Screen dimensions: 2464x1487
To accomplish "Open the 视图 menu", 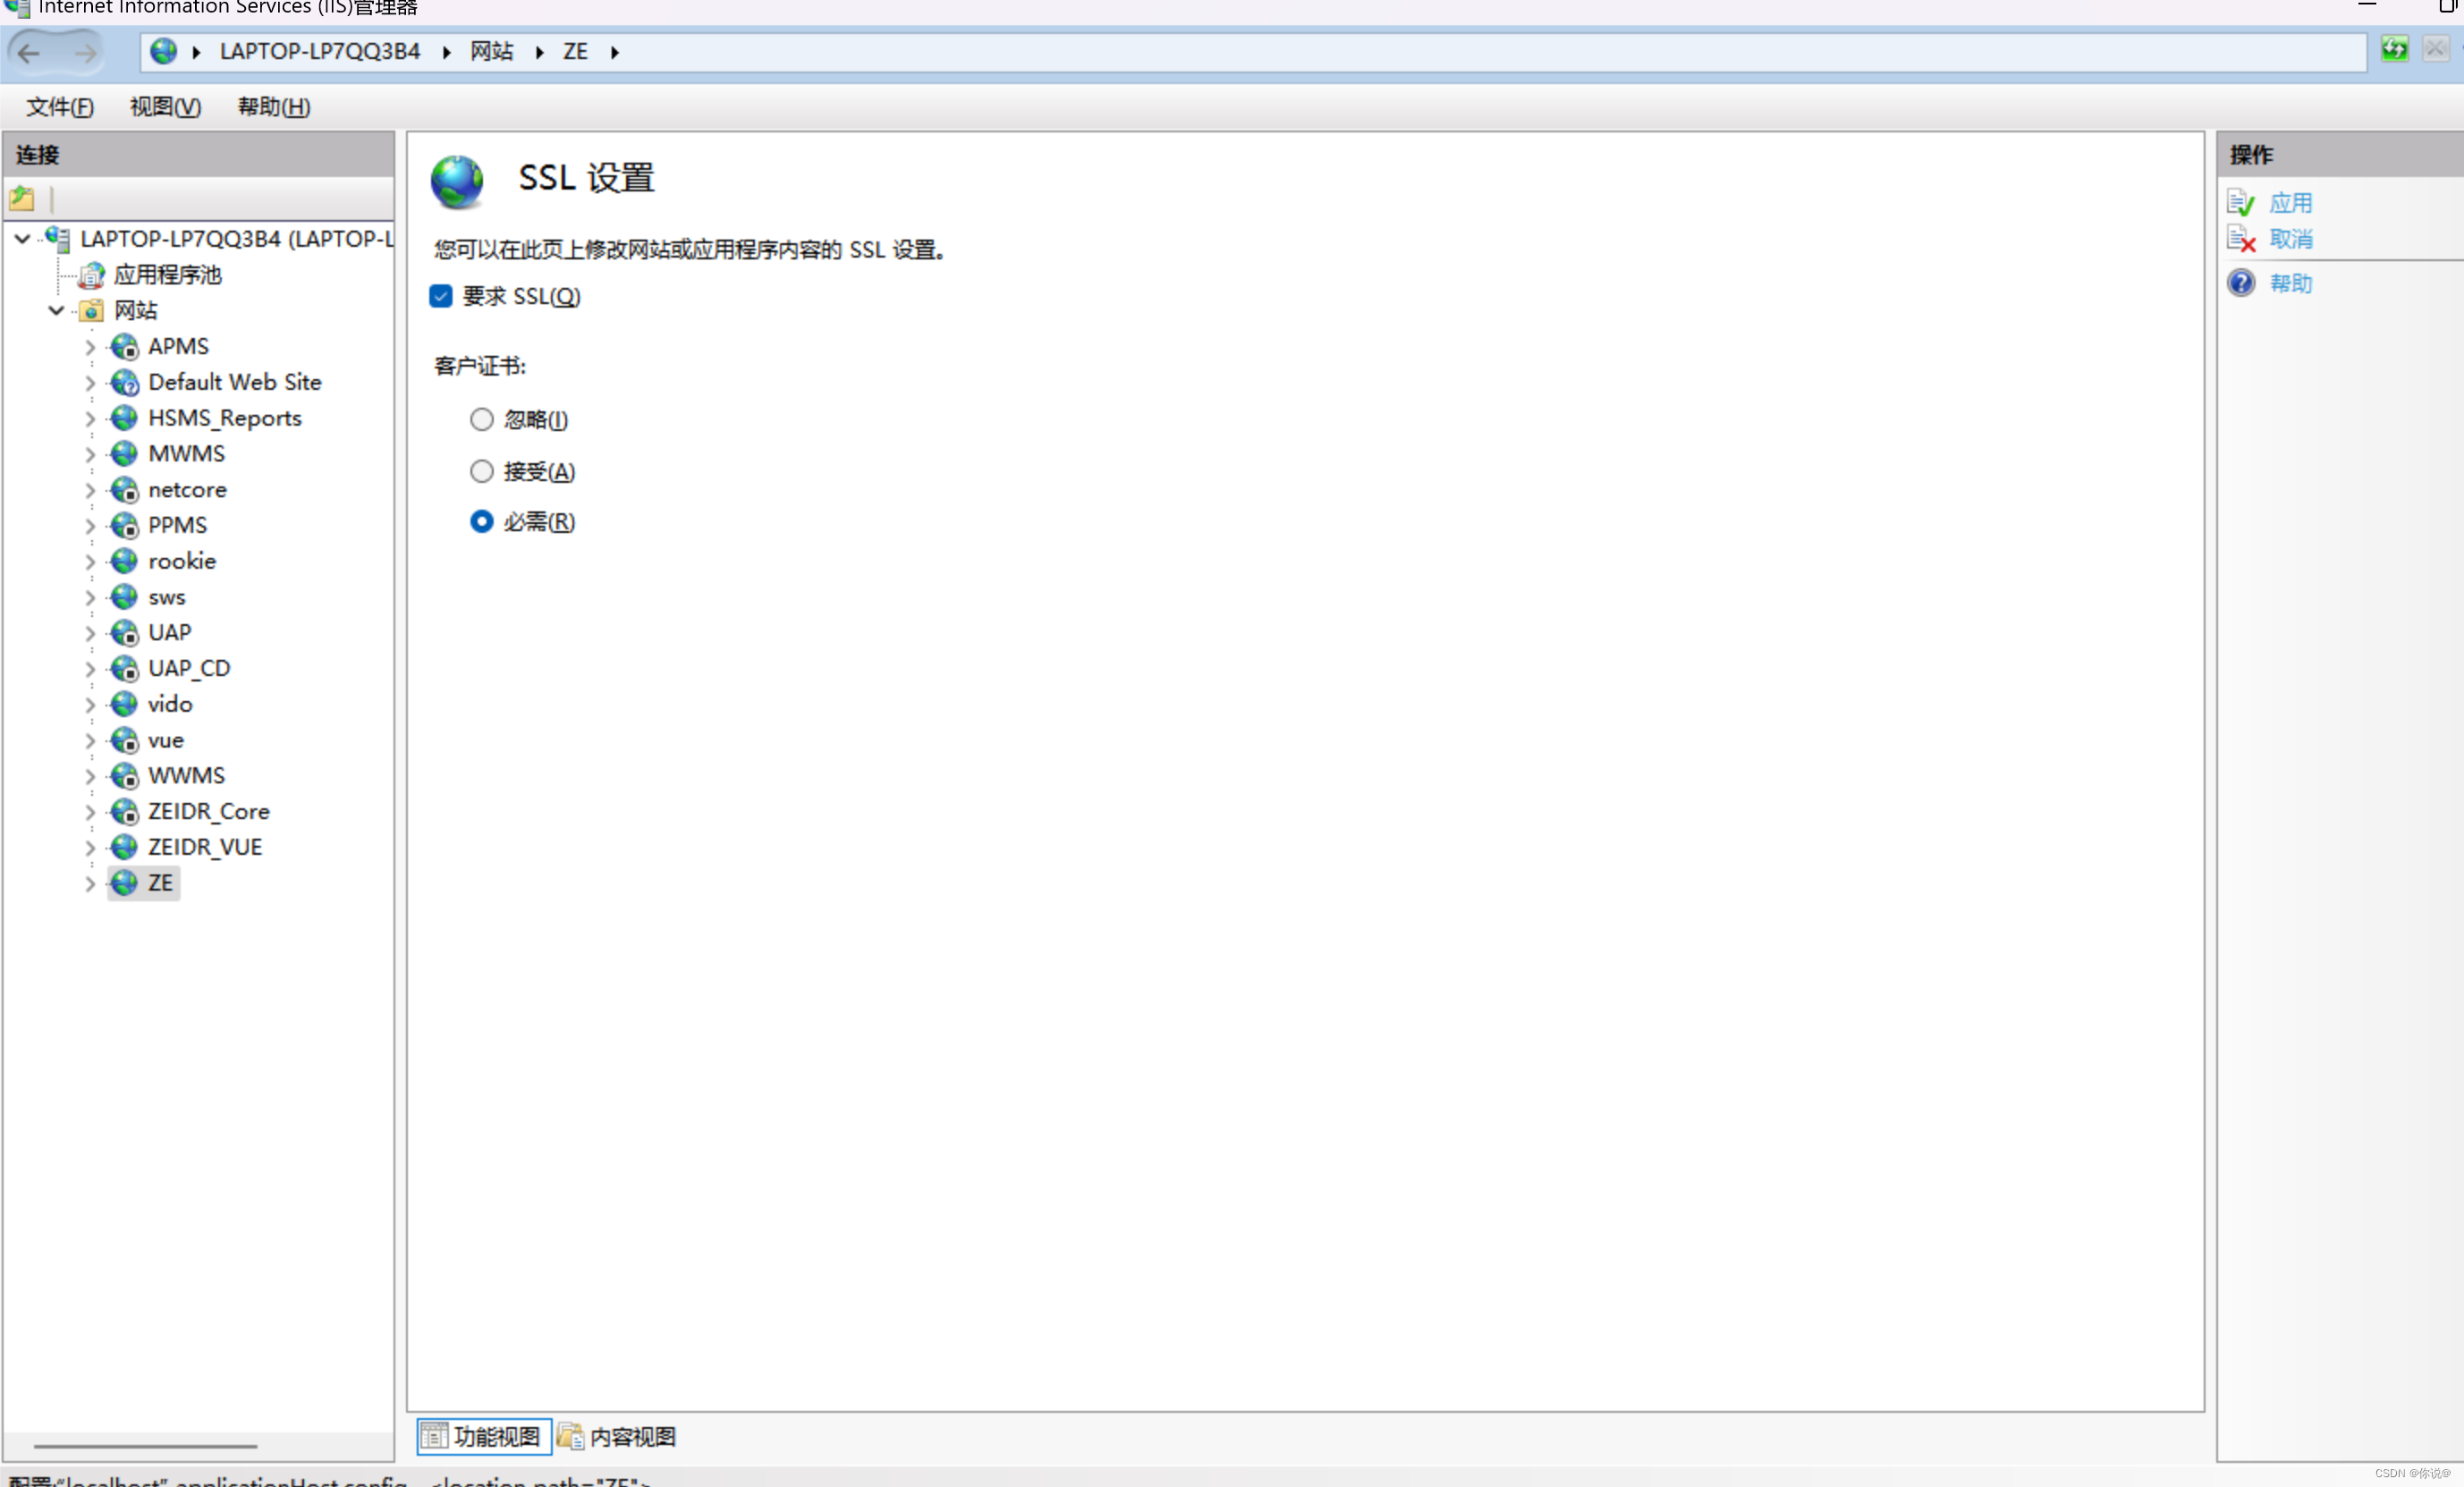I will [163, 107].
